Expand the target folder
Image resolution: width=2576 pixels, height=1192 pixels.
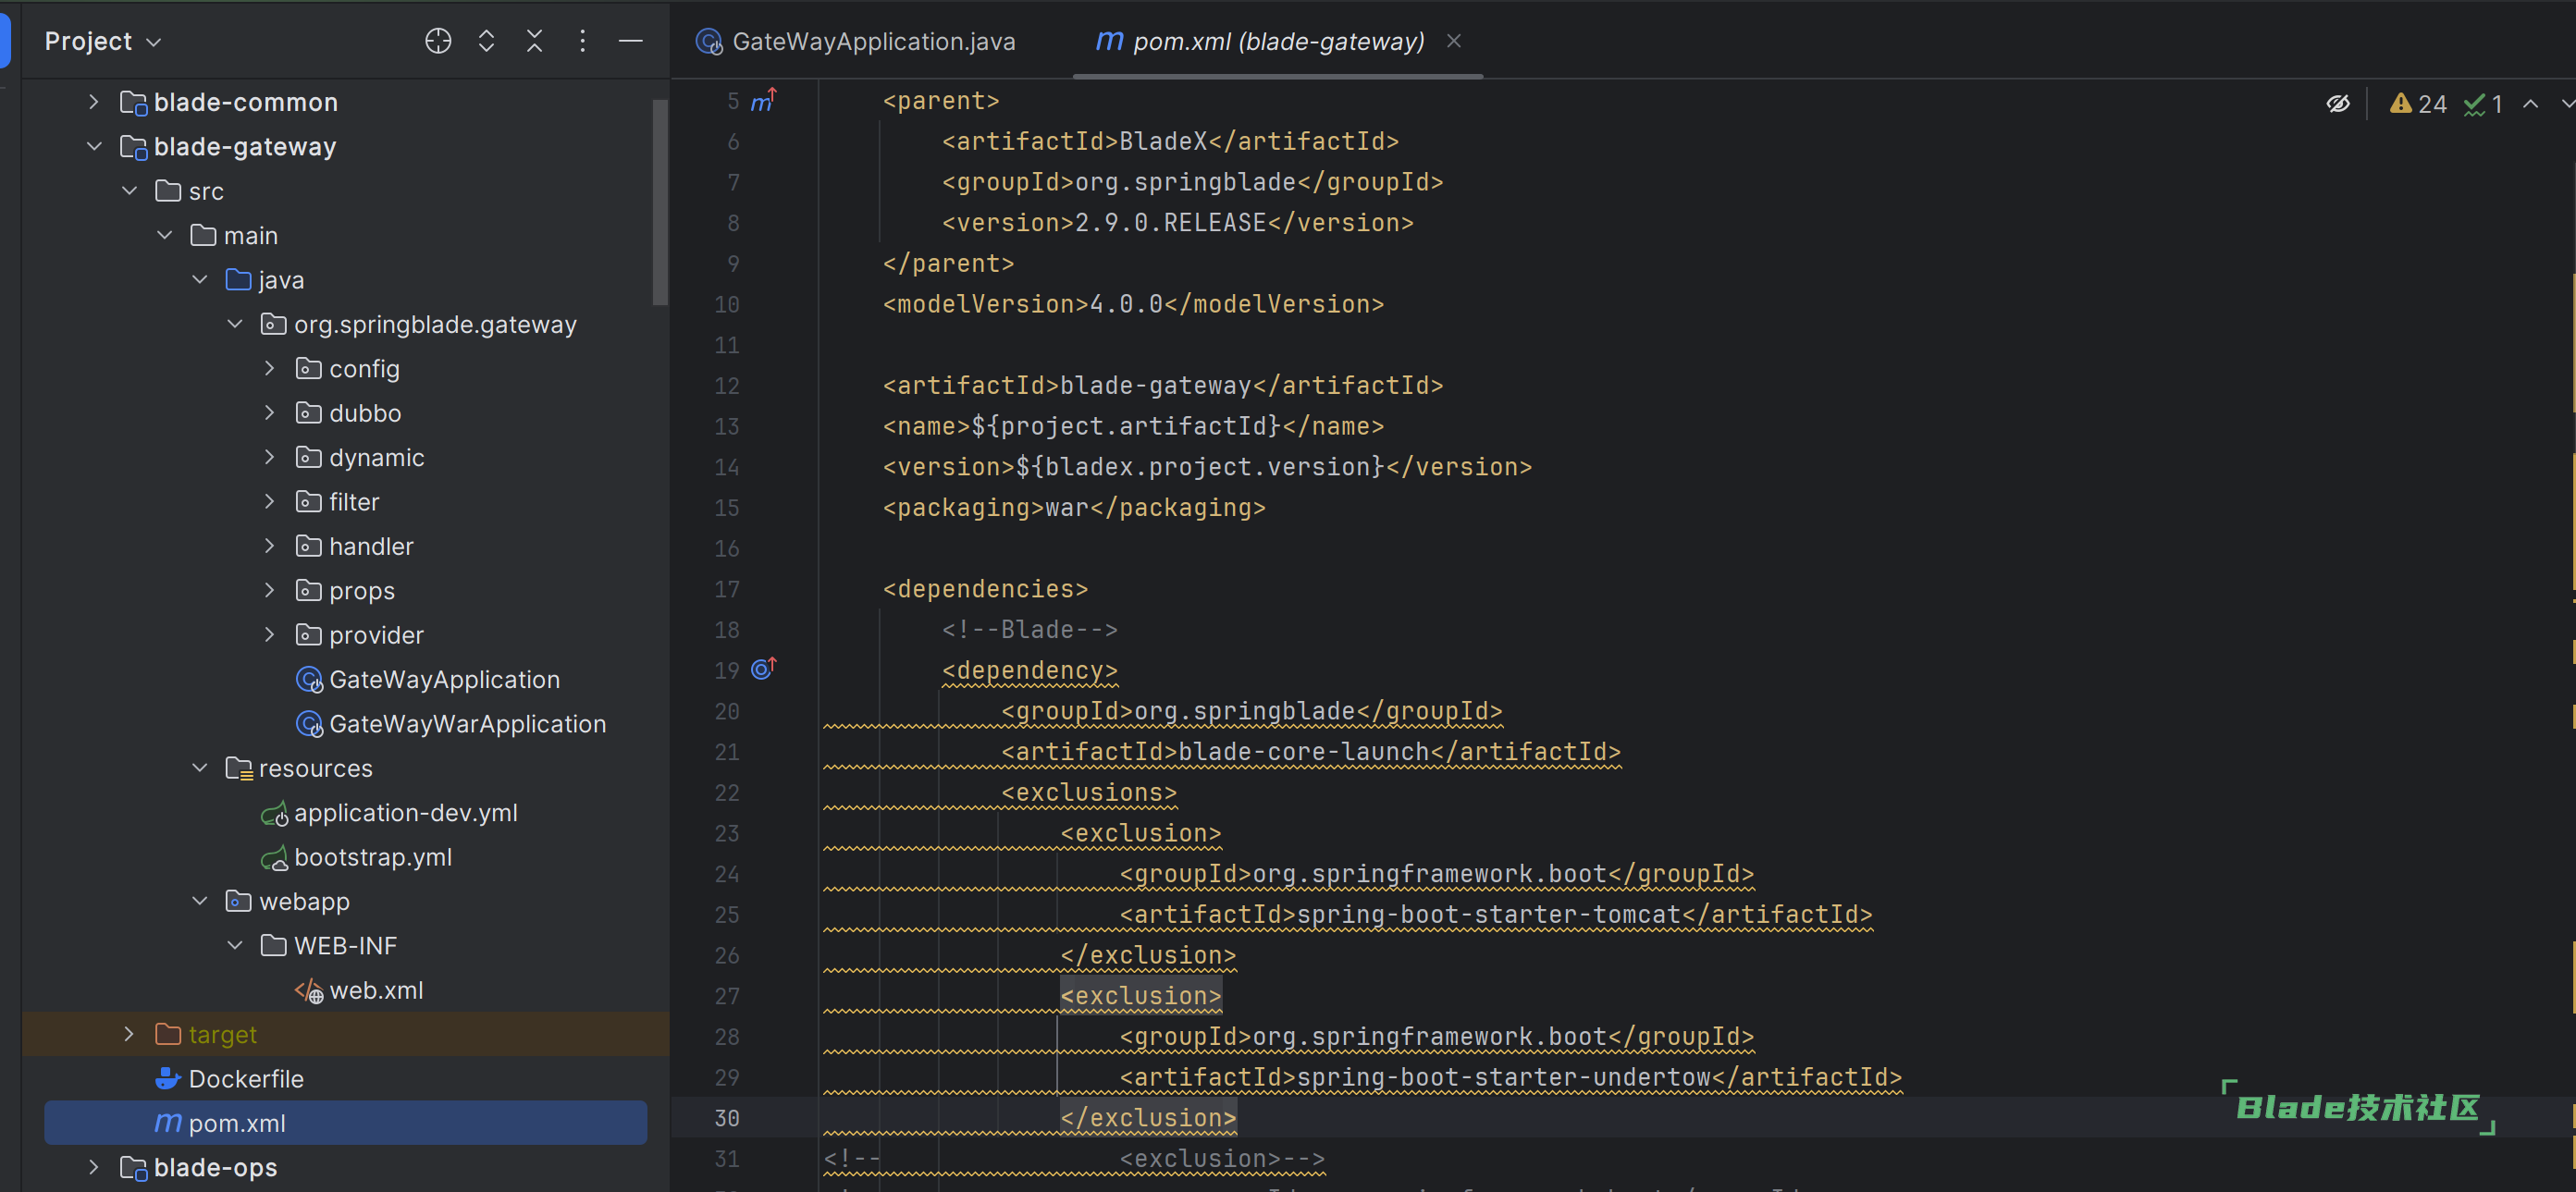click(129, 1034)
